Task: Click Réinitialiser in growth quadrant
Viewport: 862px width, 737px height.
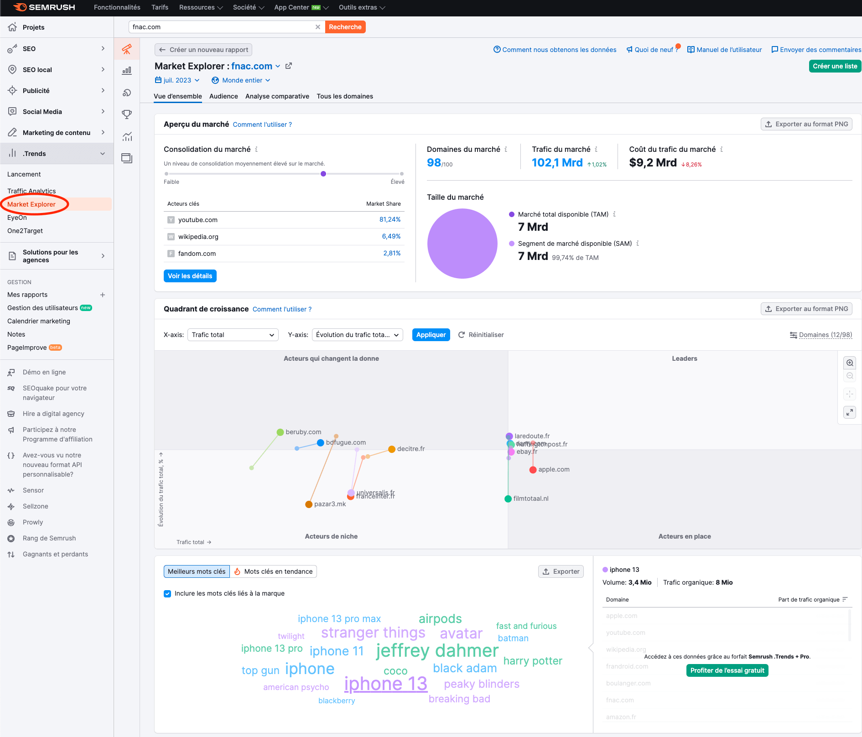Action: [481, 335]
